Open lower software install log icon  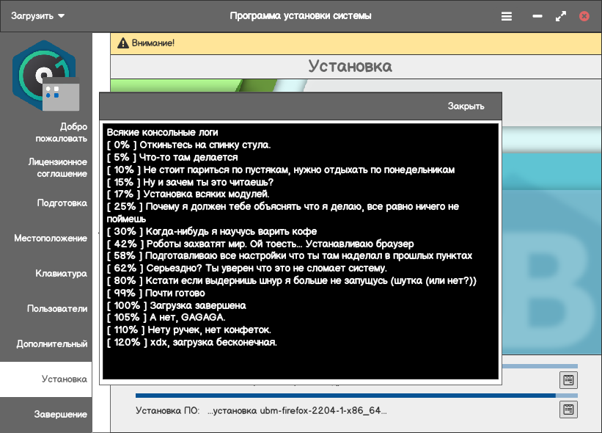tap(568, 410)
